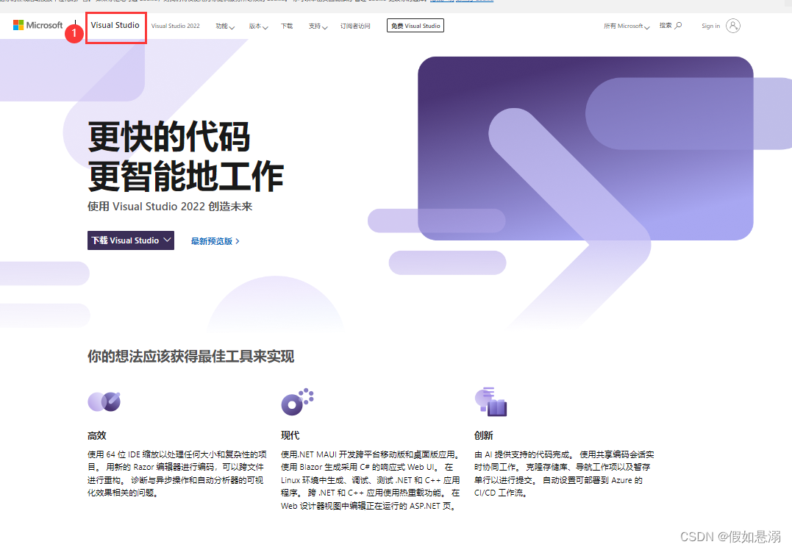Click the paragraph starting 由 AI 提供支持

click(x=564, y=474)
